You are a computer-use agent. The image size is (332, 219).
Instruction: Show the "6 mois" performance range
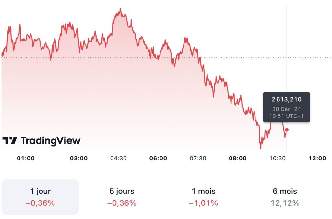[x=285, y=197]
